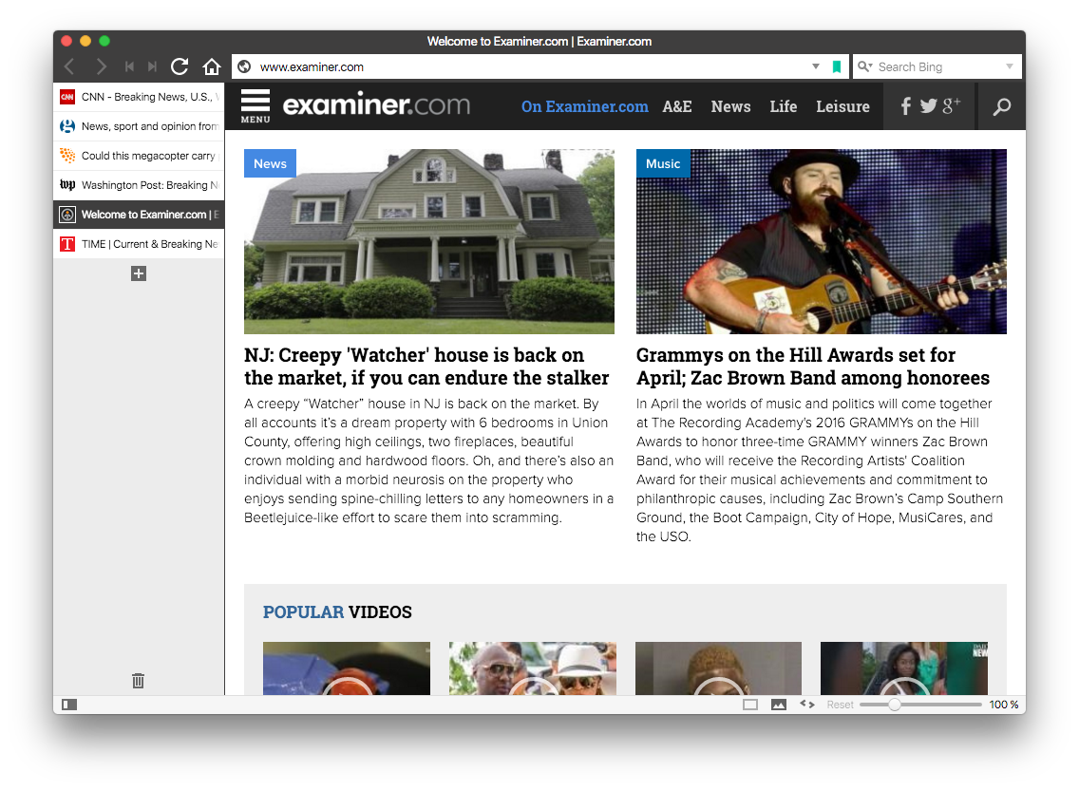Reset the zoom level

click(841, 705)
